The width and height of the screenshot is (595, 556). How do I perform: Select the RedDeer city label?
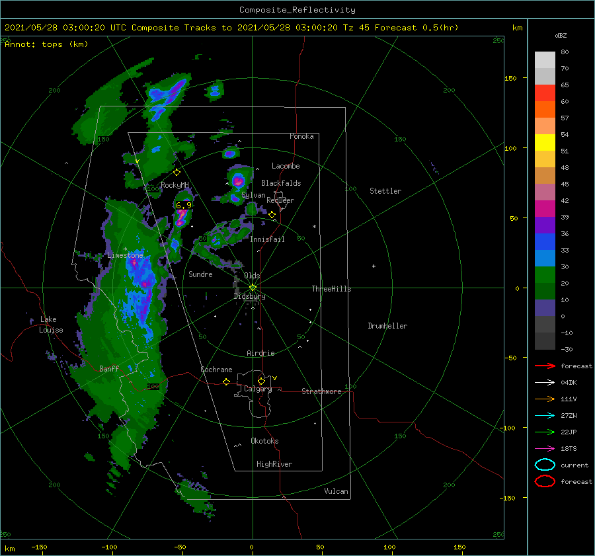click(x=280, y=200)
